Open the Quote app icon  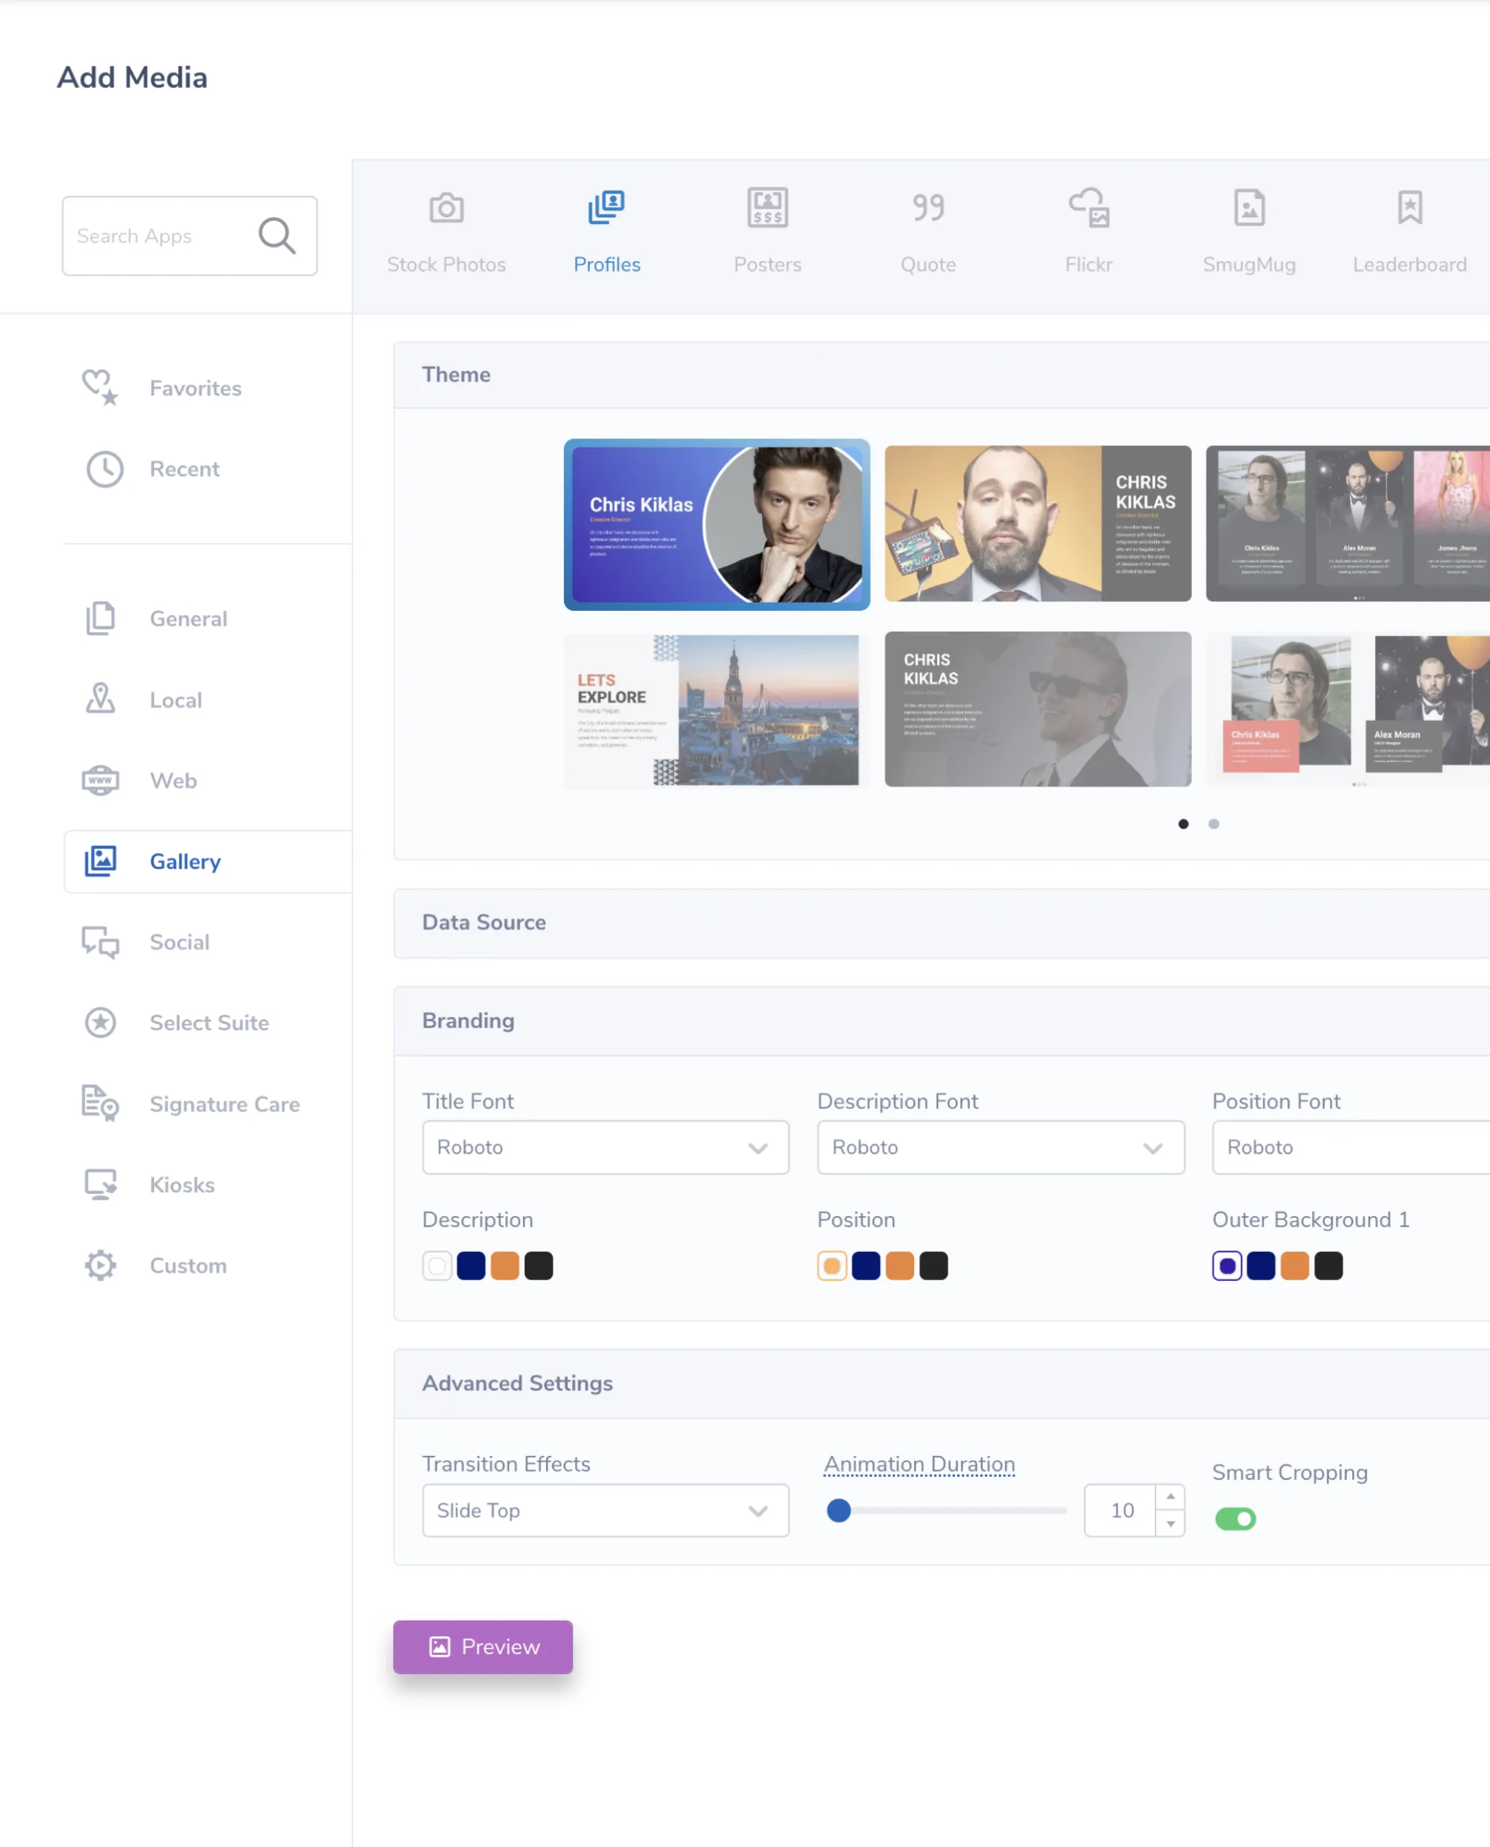point(928,208)
